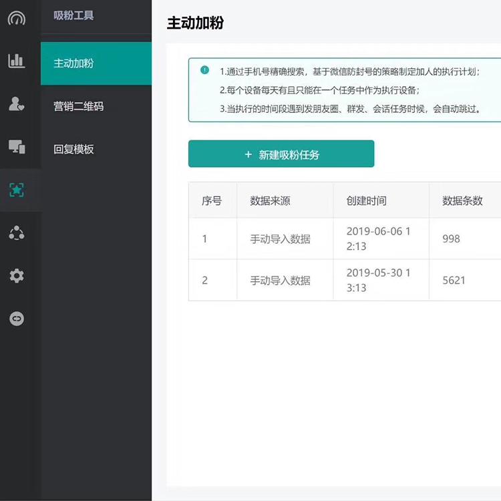Open the user with heart icon
The width and height of the screenshot is (501, 501).
(x=17, y=104)
